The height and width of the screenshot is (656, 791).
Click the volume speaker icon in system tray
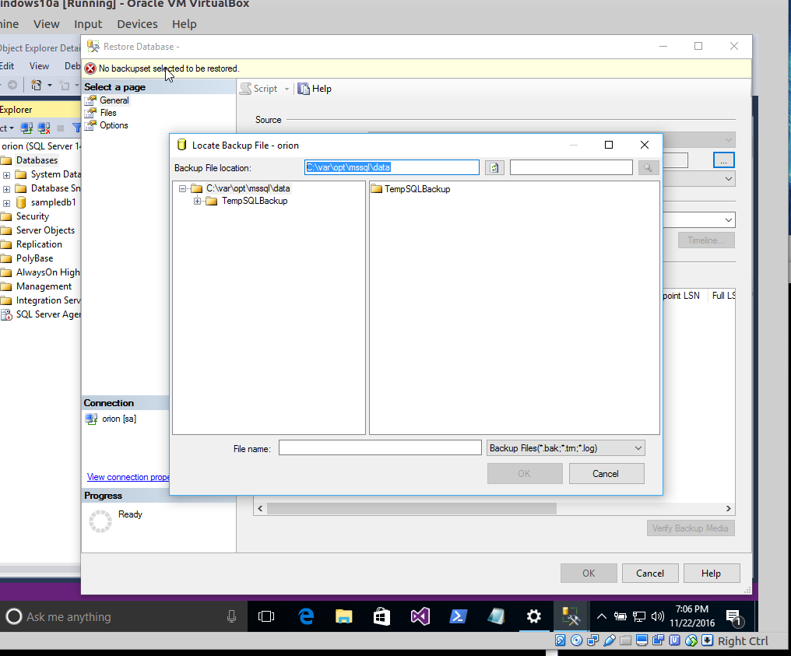pyautogui.click(x=657, y=616)
